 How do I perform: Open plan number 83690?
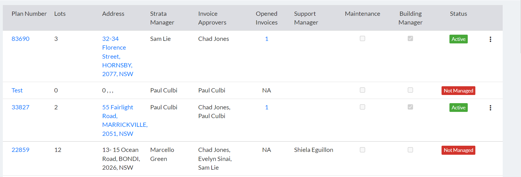pyautogui.click(x=20, y=39)
